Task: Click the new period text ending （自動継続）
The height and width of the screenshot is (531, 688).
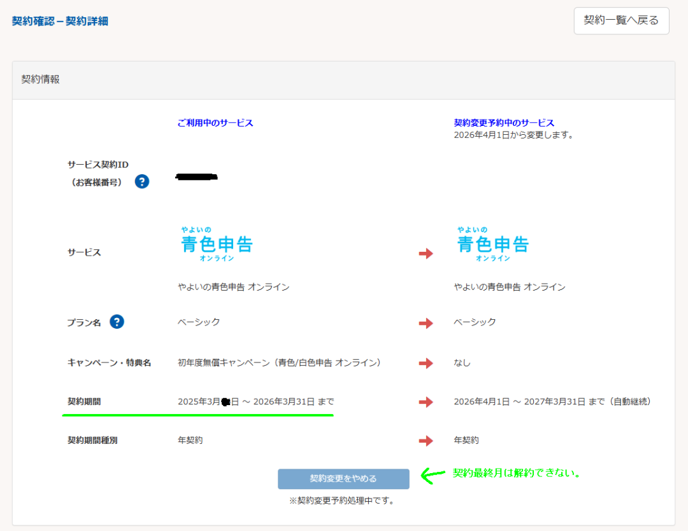Action: (552, 402)
